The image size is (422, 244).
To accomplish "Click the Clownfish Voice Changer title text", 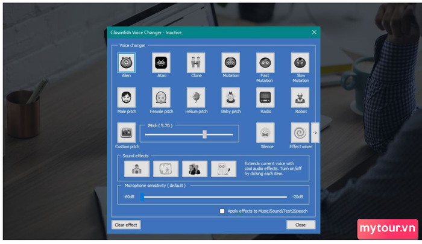I will [146, 33].
